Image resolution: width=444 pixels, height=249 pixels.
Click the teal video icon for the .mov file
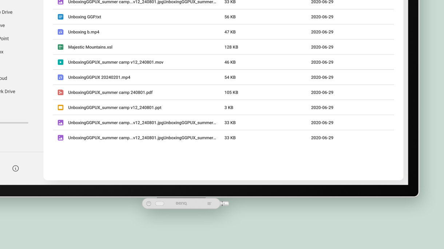point(60,62)
